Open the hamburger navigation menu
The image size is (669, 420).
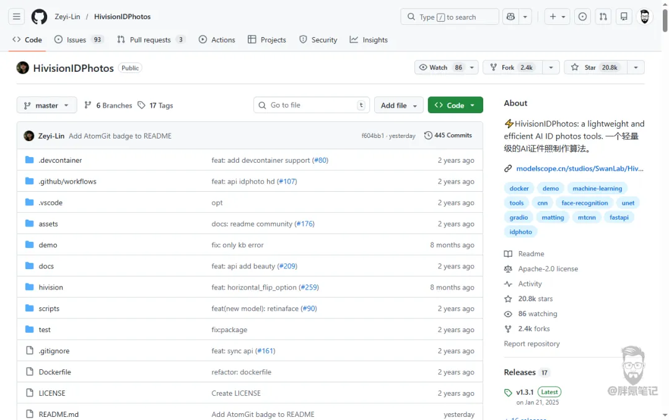coord(16,17)
